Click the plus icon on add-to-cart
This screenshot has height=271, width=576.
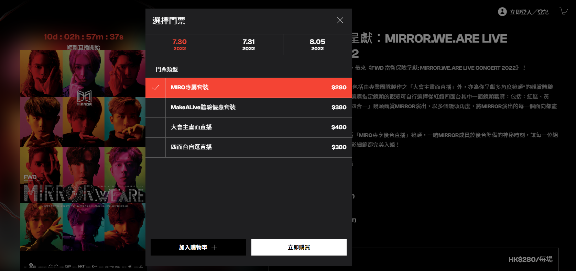click(x=214, y=247)
